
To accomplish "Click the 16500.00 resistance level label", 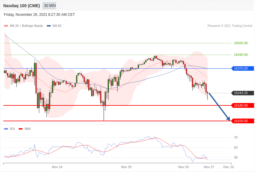I will coord(241,43).
